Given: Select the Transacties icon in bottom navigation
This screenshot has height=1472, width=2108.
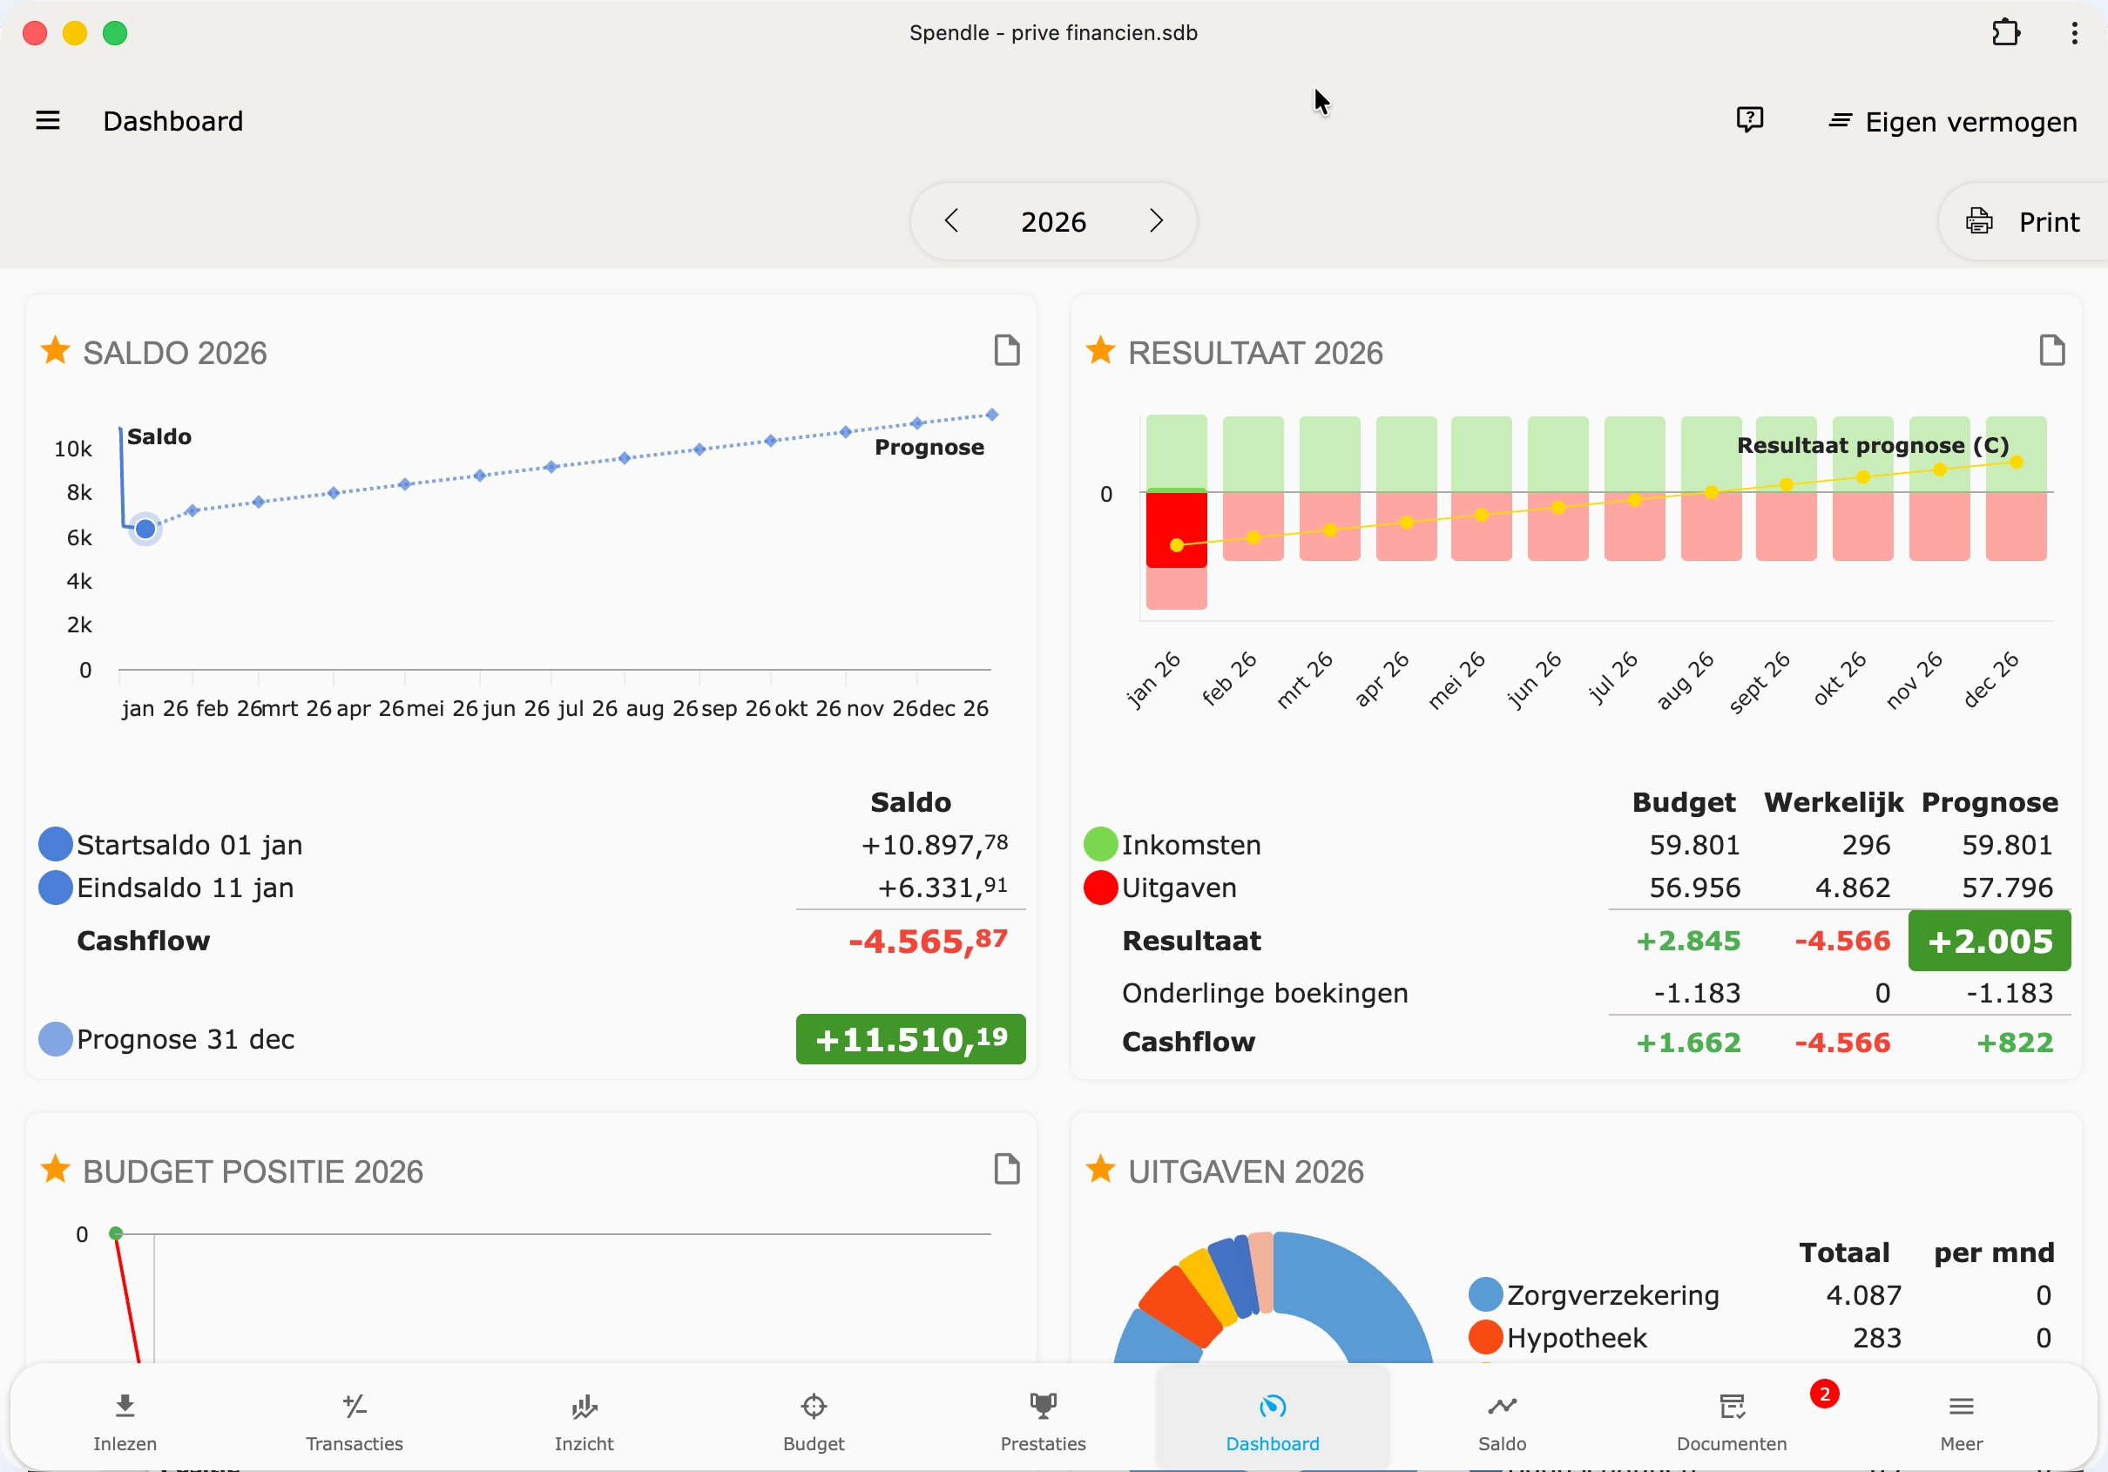Looking at the screenshot, I should pyautogui.click(x=355, y=1419).
